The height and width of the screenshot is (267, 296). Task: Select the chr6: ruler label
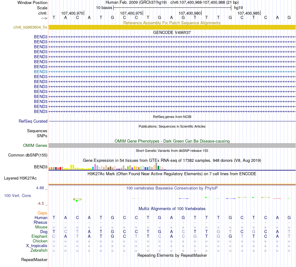coord(43,13)
